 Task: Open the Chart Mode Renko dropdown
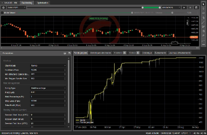pyautogui.click(x=48, y=66)
